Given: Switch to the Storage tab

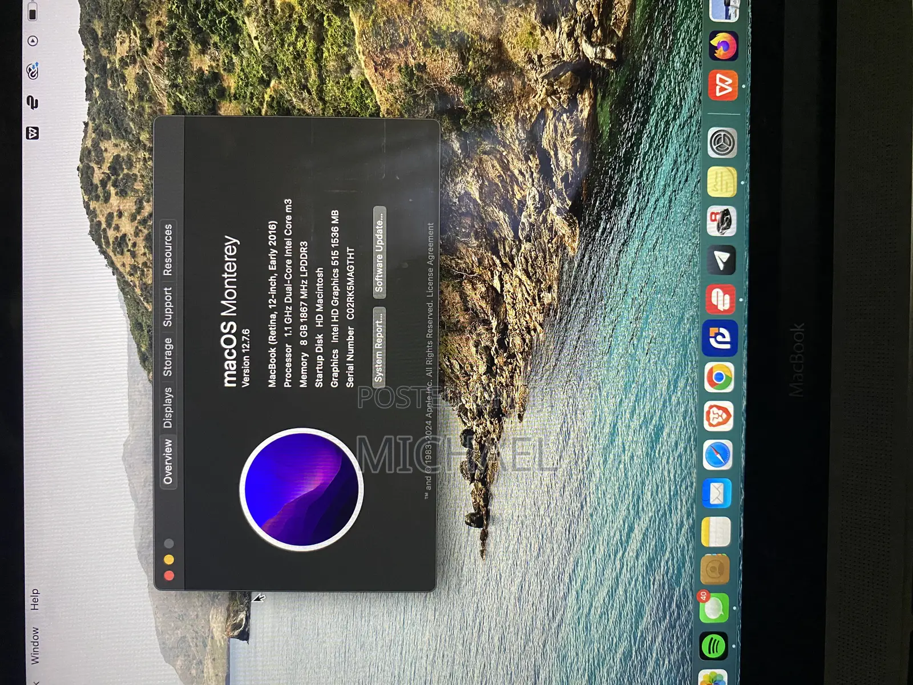Looking at the screenshot, I should [168, 357].
